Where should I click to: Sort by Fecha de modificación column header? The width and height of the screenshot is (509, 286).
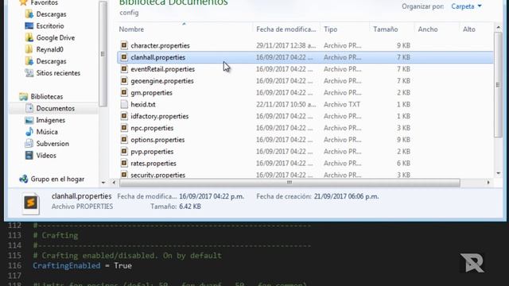(286, 29)
